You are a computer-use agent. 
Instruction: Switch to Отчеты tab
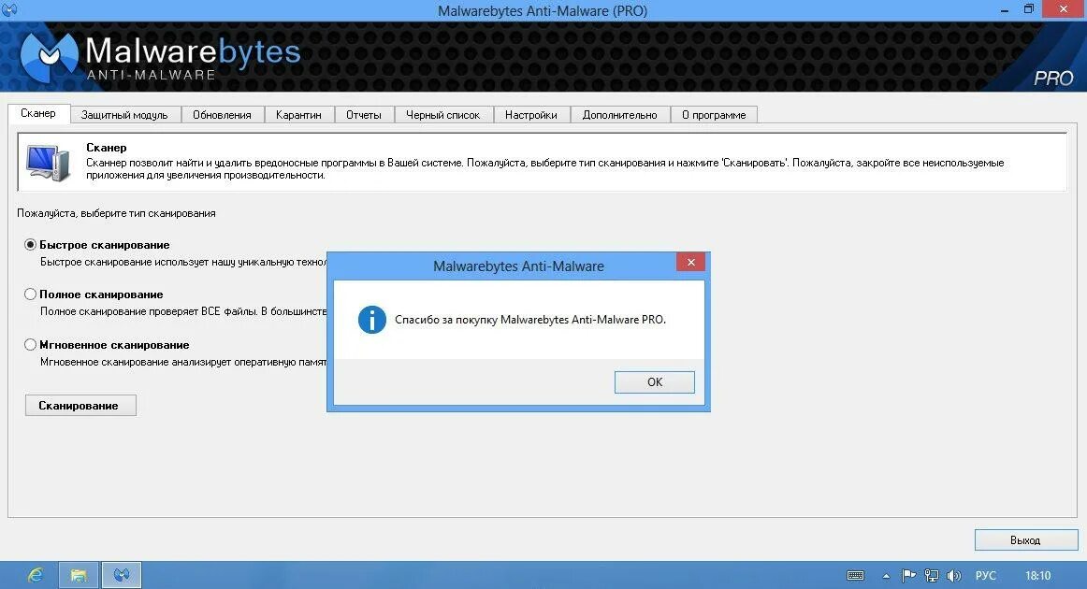pyautogui.click(x=364, y=115)
